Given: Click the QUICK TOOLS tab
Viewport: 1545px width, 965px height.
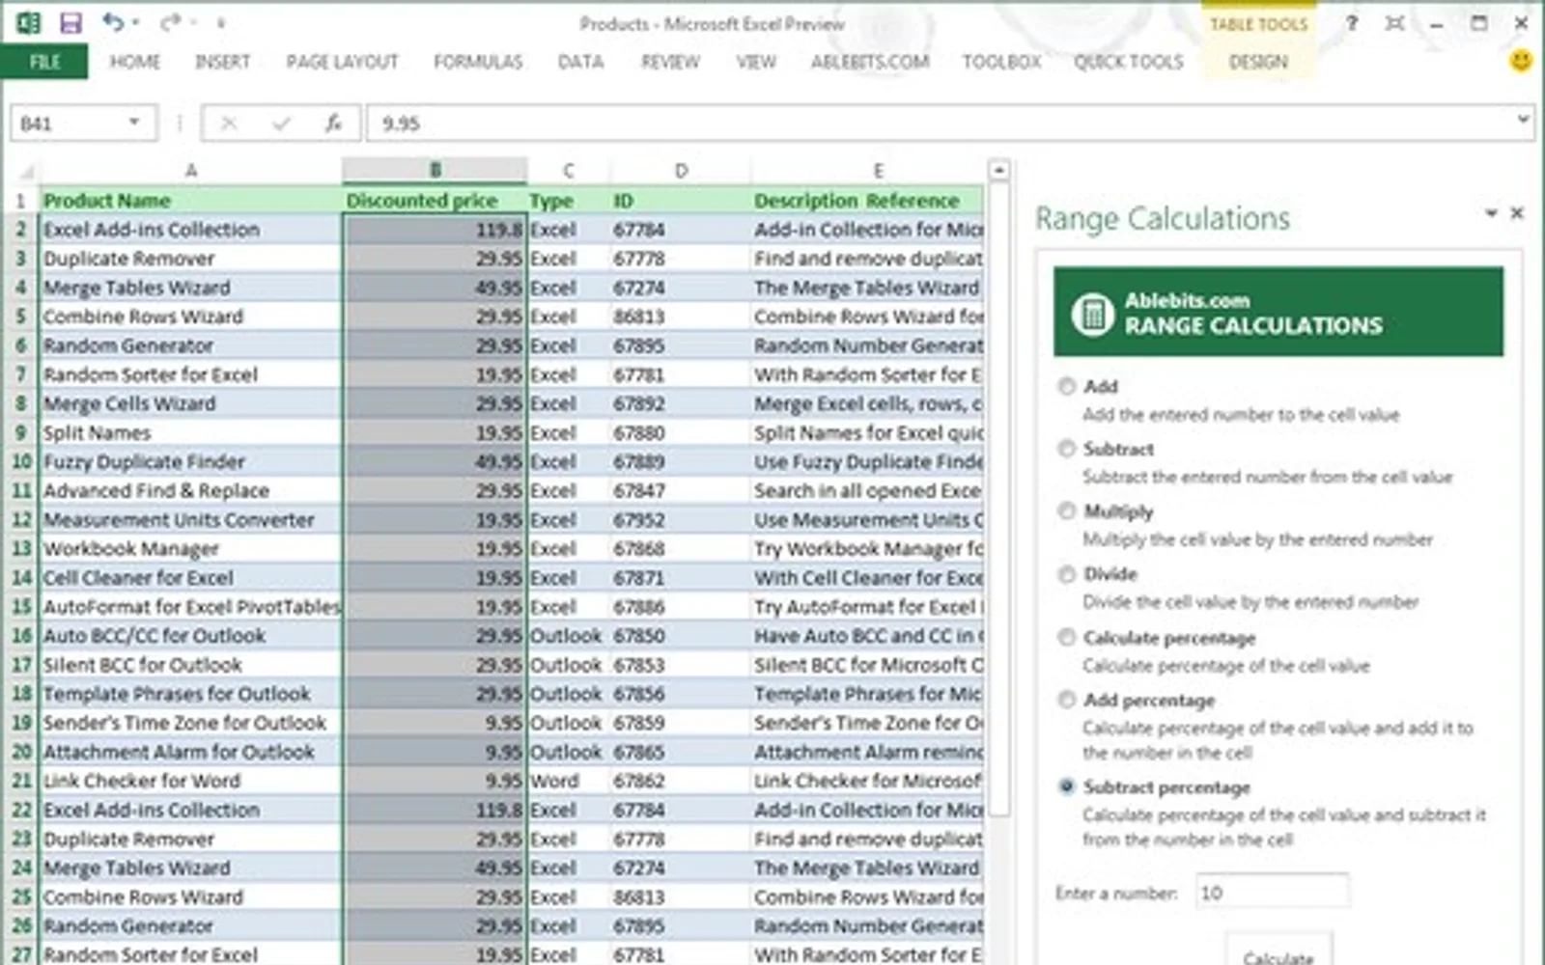Looking at the screenshot, I should coord(1128,62).
